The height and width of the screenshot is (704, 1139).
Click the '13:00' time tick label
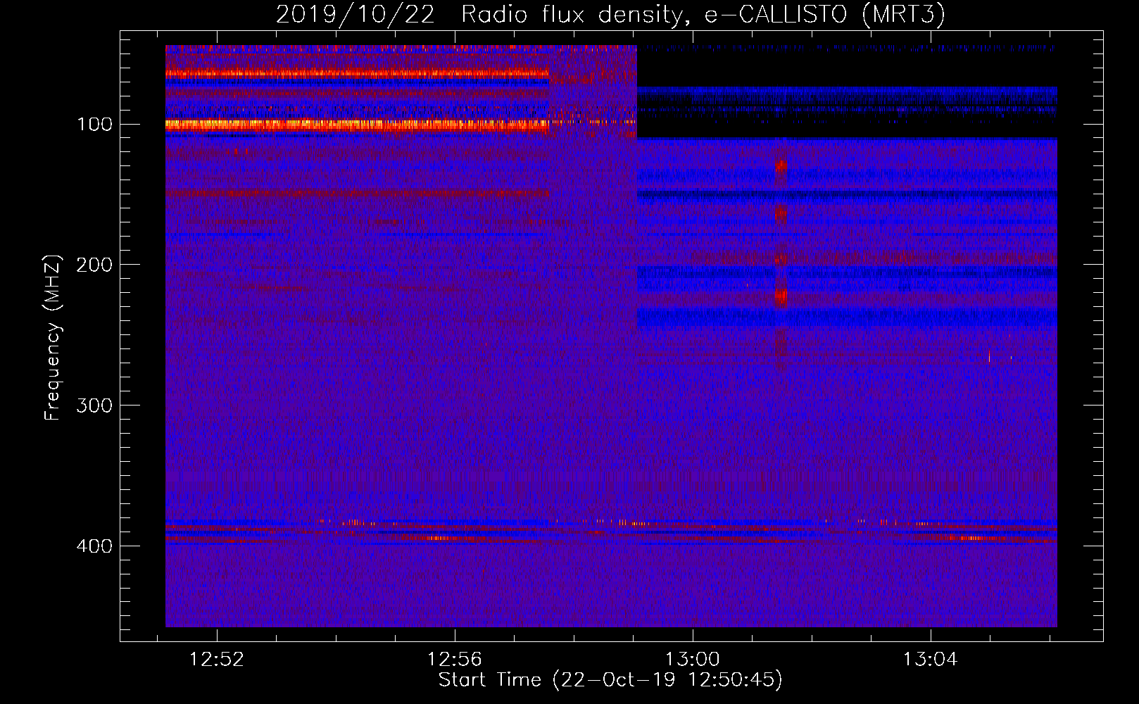(693, 659)
